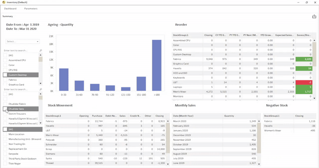Tick the Assembled CPU checkbox
Screen dimensions: 319x168
pos(5,60)
